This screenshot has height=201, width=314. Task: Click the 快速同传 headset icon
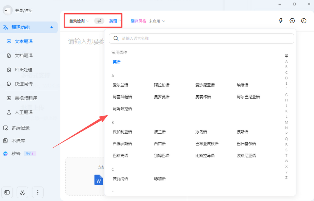[x=9, y=84]
